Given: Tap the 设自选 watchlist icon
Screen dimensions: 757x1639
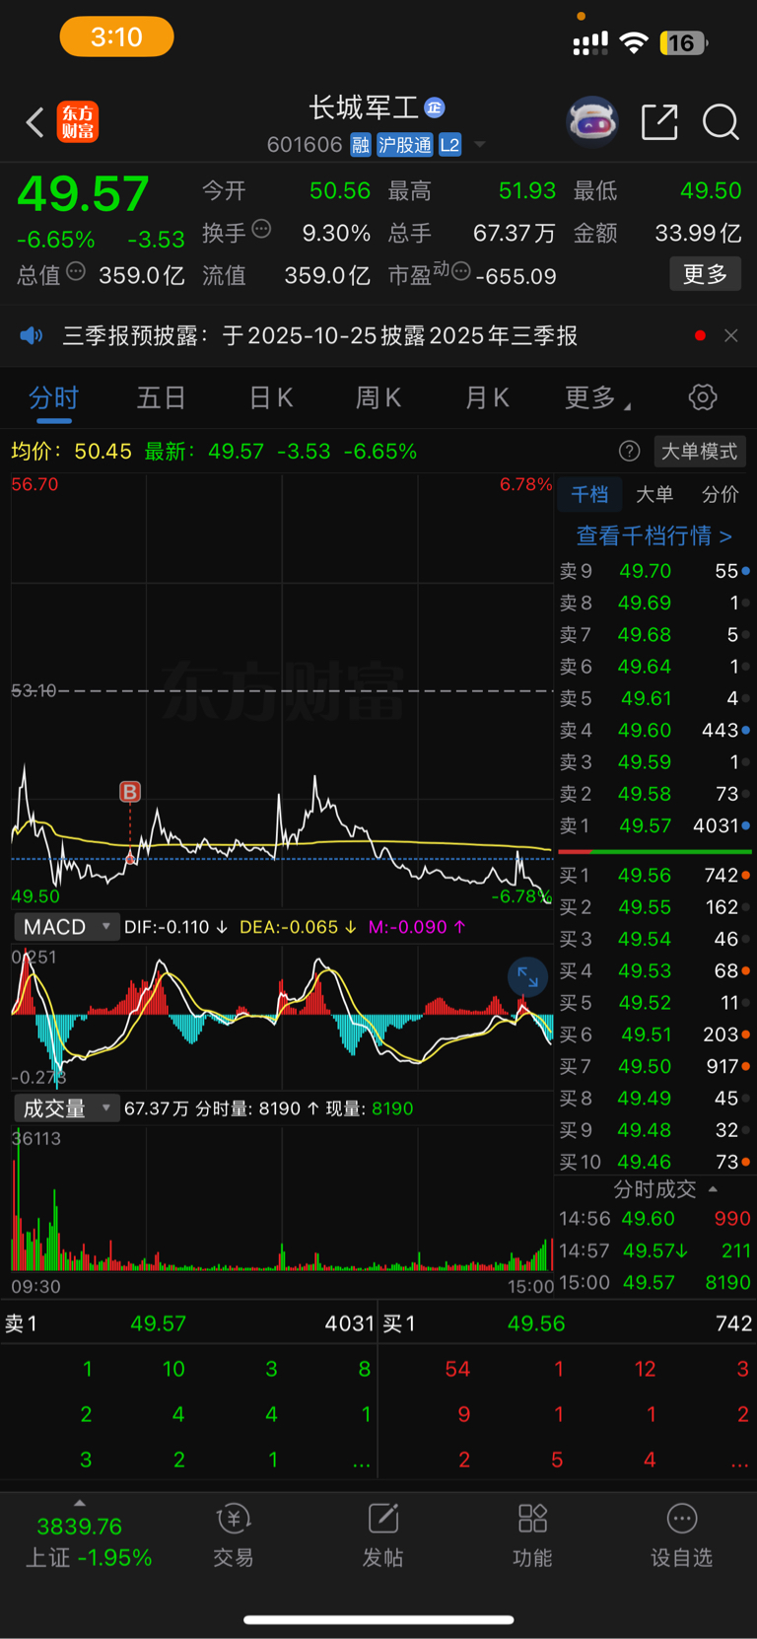Looking at the screenshot, I should [x=681, y=1536].
